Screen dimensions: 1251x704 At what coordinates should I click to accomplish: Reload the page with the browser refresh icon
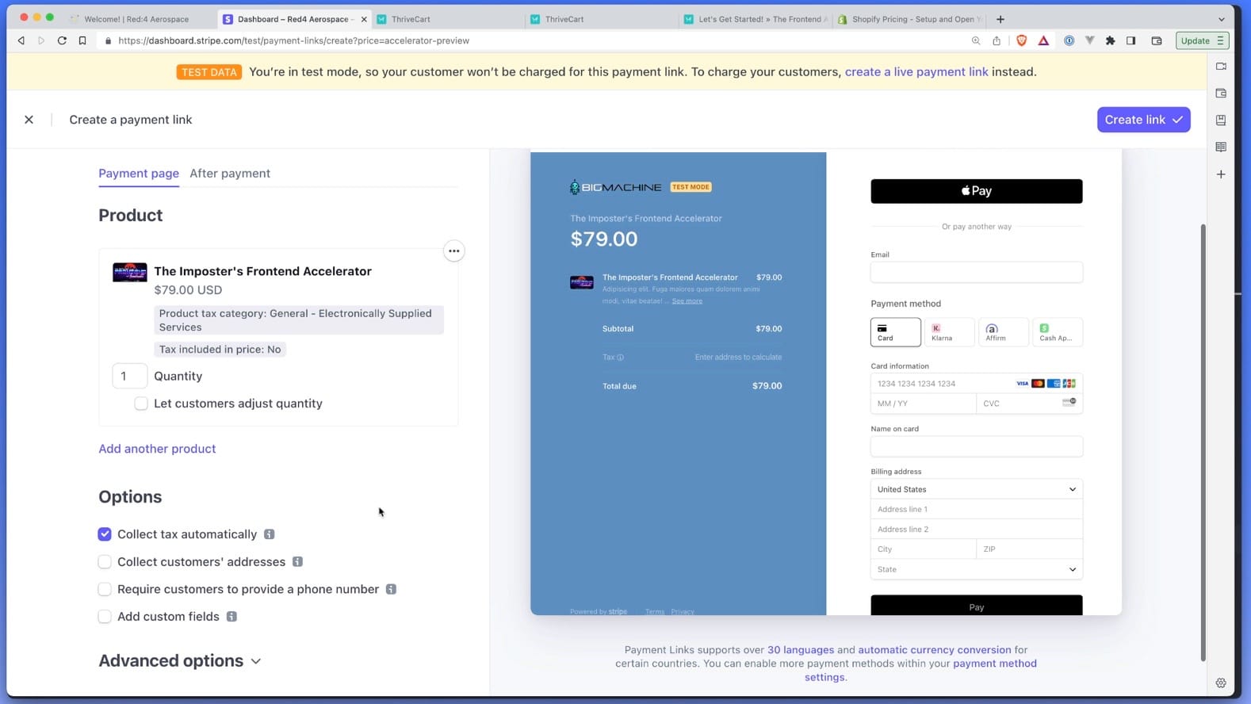(x=62, y=40)
